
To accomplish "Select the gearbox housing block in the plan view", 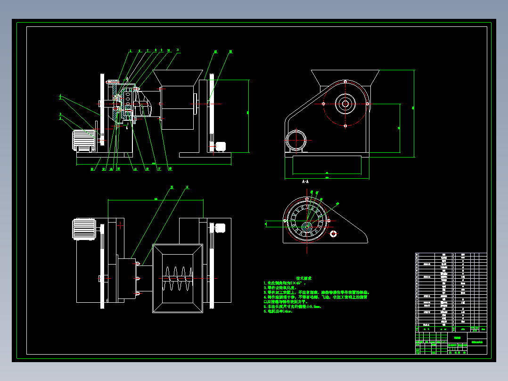I will coord(127,279).
